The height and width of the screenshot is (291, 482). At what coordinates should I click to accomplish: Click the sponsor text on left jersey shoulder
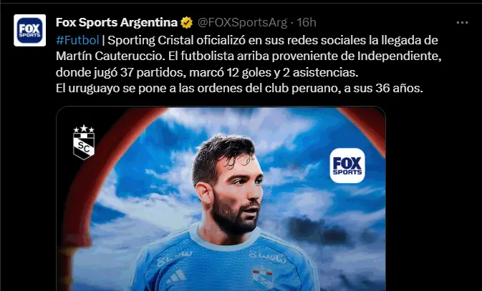click(174, 258)
